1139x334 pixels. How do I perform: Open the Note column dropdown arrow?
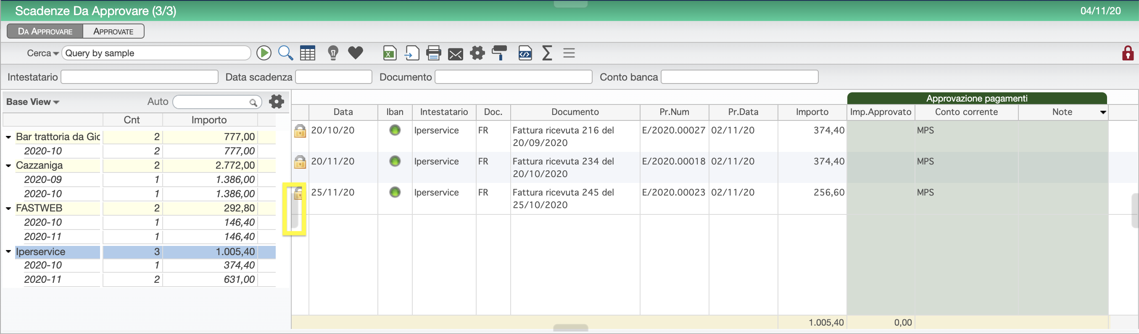(1103, 112)
